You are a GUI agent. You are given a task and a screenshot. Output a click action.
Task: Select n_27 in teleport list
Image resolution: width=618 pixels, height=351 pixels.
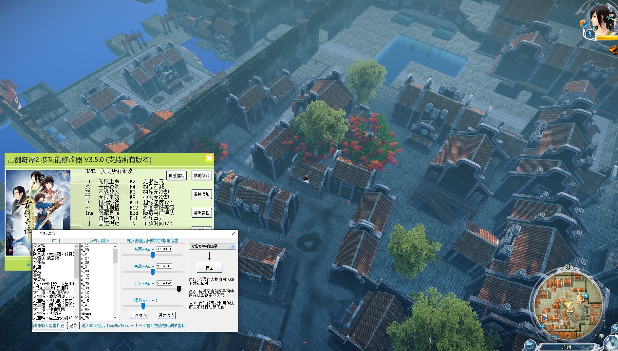click(85, 258)
